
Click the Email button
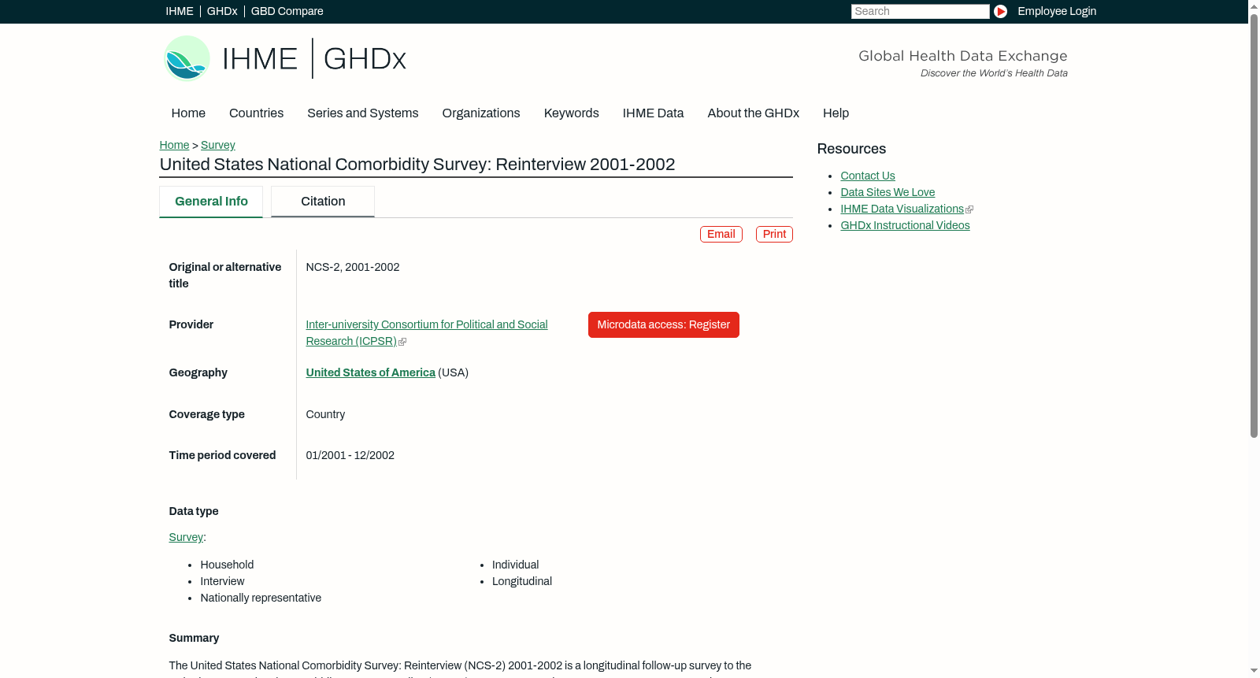[721, 235]
